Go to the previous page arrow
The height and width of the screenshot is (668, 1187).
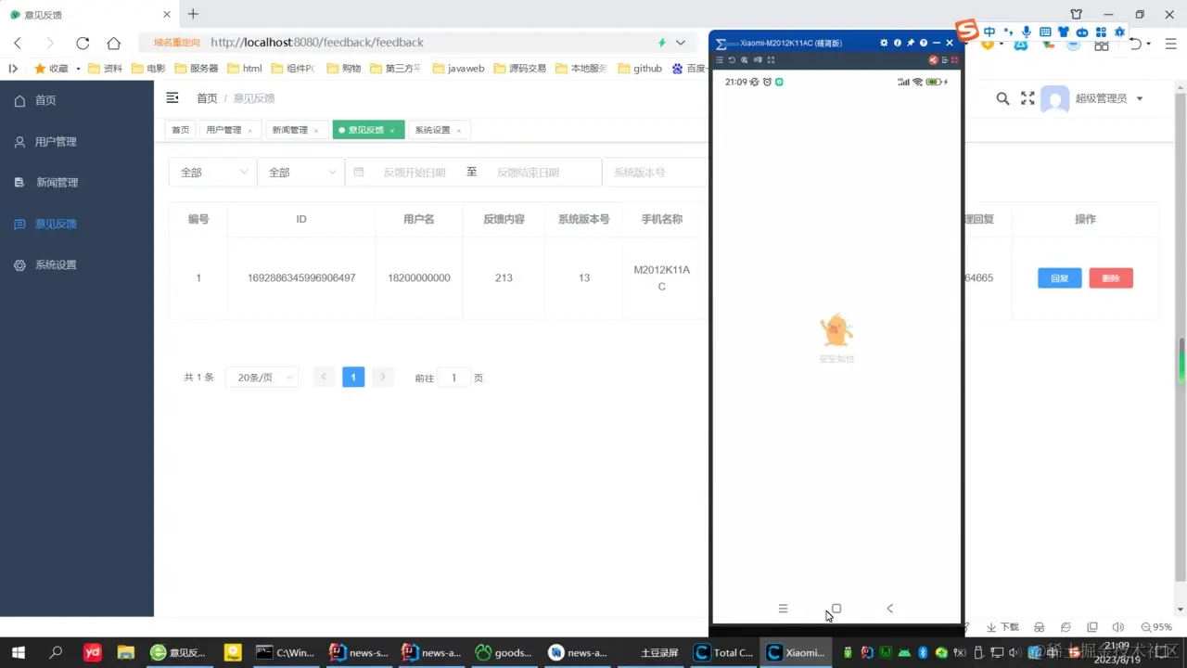pos(324,378)
